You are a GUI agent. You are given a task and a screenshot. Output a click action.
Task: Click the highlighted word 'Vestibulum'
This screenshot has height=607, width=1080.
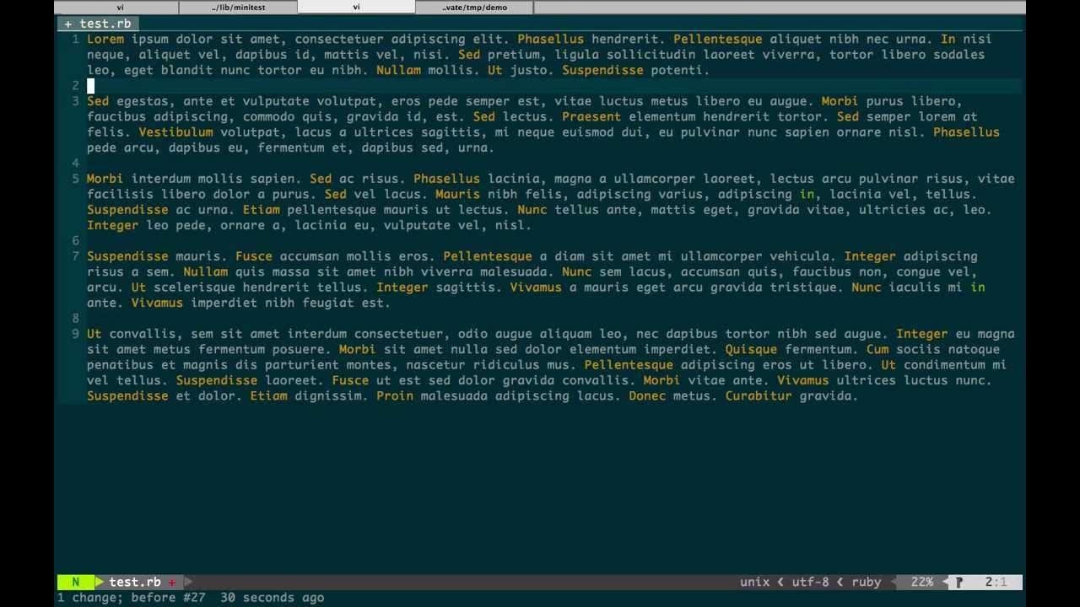pos(176,132)
